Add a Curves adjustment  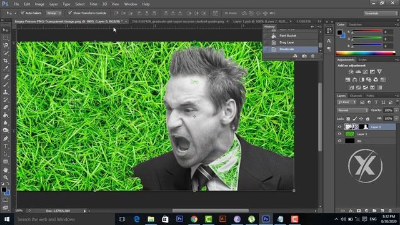point(365,72)
